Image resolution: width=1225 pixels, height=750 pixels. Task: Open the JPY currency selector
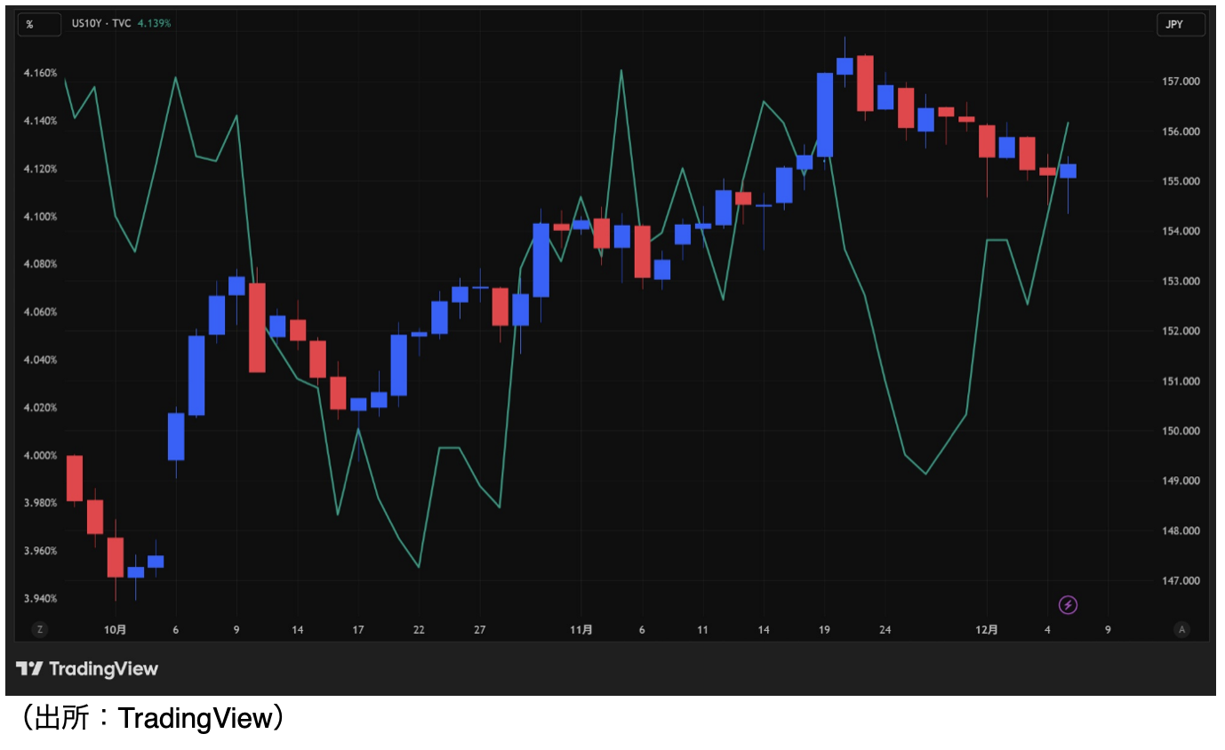[x=1180, y=24]
